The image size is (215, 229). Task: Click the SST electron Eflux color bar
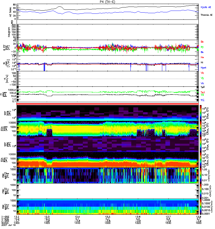(201, 144)
